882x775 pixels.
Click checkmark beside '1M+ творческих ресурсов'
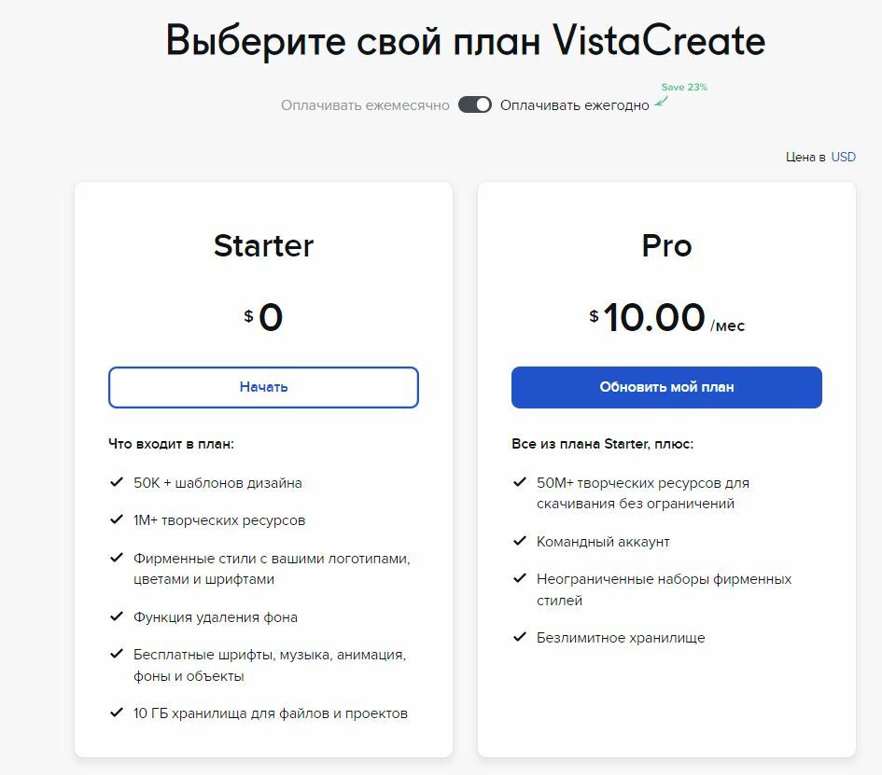tap(117, 519)
